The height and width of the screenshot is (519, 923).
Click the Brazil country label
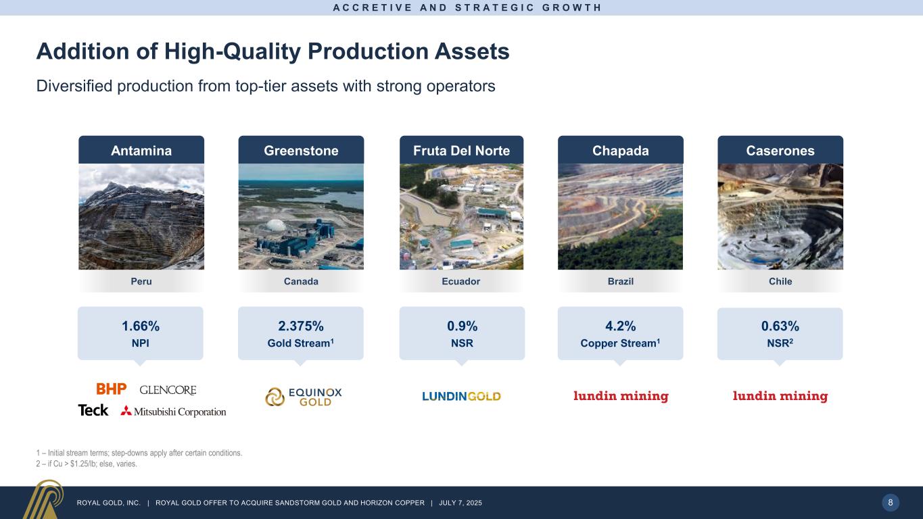tap(621, 282)
